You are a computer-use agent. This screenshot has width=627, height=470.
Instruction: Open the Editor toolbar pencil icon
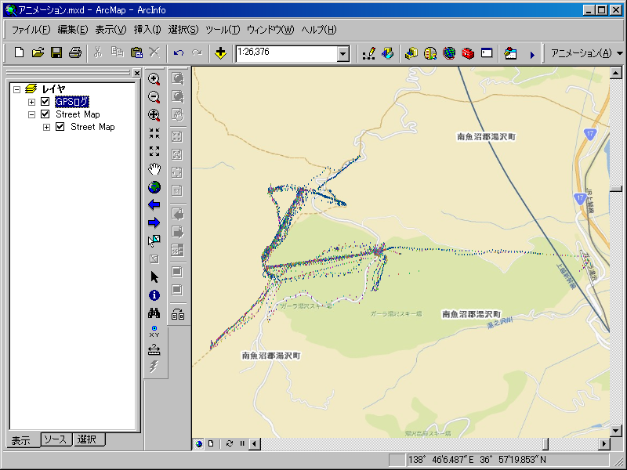tap(368, 53)
